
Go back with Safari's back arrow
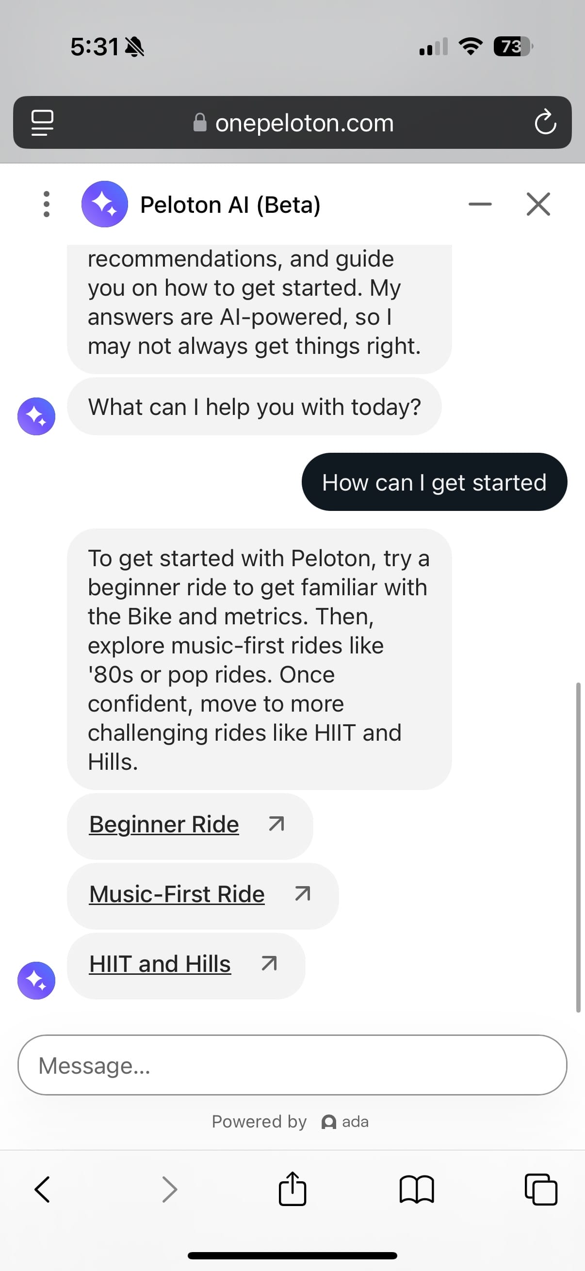point(43,1190)
